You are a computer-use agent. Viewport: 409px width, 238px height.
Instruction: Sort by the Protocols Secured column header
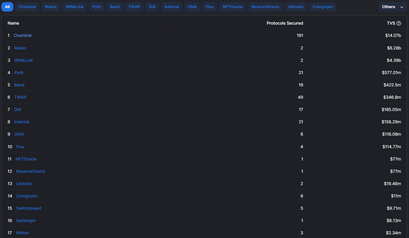pos(284,23)
